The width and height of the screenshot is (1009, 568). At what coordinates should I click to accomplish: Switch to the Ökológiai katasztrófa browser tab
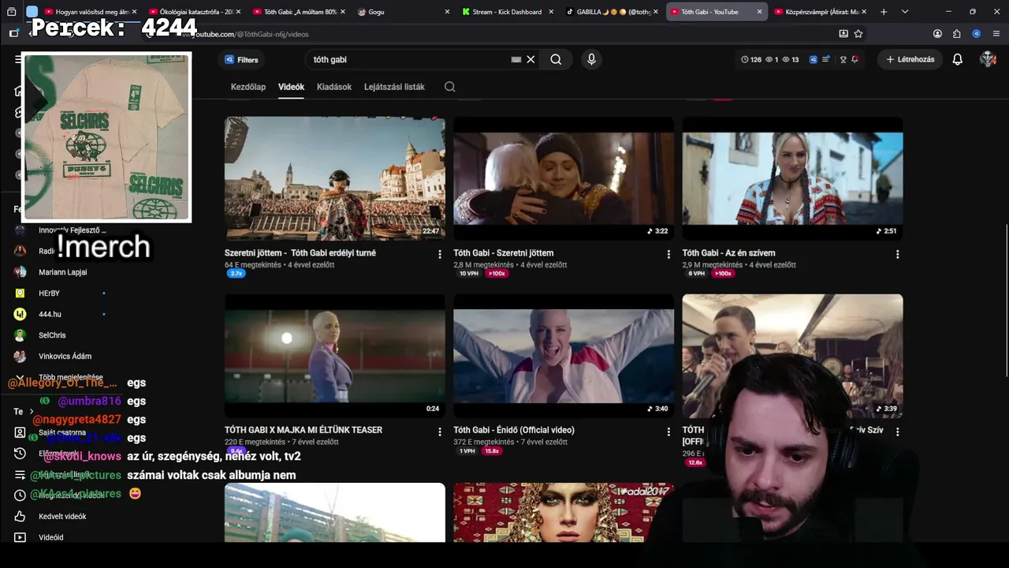tap(195, 12)
